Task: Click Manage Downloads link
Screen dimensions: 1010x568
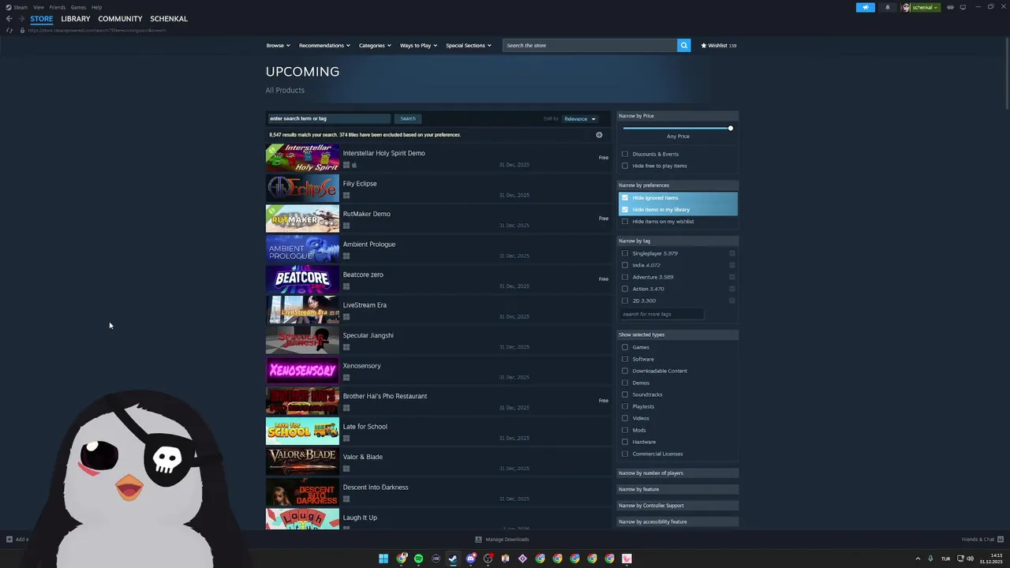Action: point(507,540)
